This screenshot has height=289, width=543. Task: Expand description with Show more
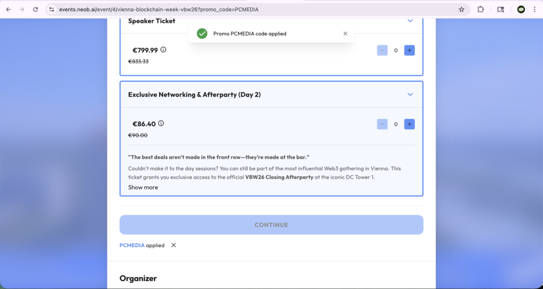(x=143, y=187)
